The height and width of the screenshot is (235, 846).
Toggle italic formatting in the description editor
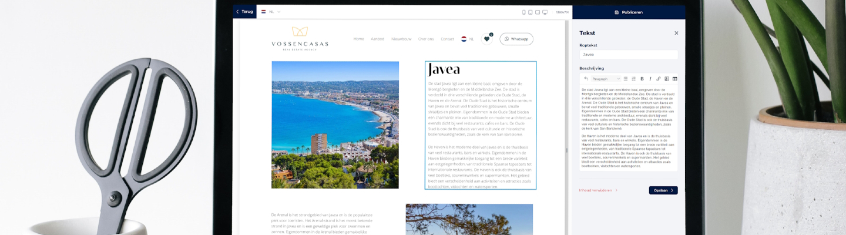(650, 79)
